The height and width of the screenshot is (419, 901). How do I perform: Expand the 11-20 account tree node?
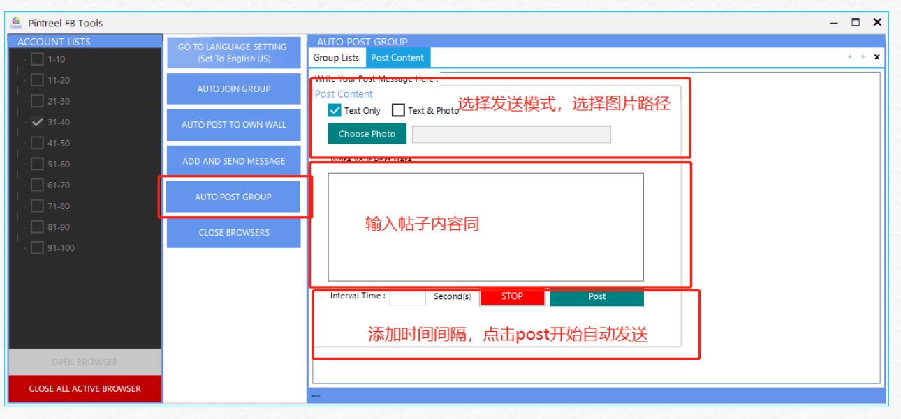(x=24, y=80)
